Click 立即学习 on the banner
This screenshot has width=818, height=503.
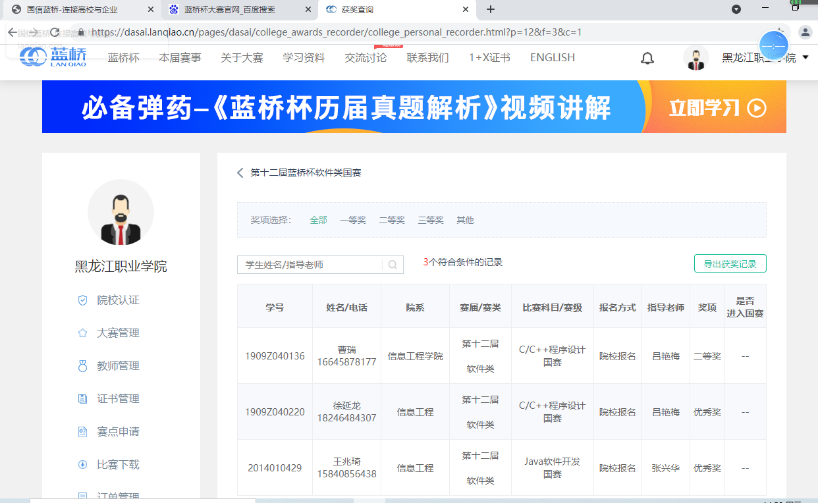(x=717, y=107)
